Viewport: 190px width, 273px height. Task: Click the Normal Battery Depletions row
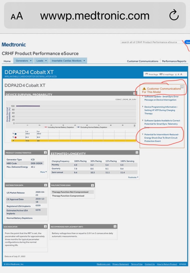(x=26, y=218)
